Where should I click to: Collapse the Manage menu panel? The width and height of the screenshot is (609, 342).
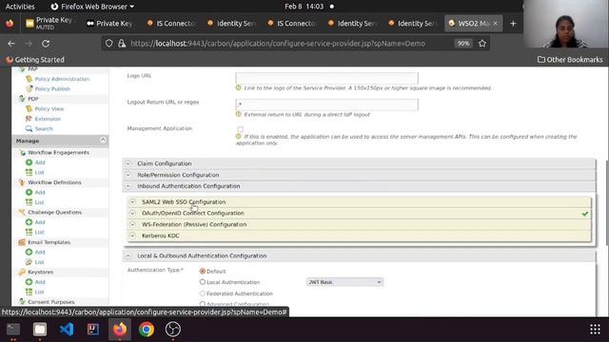coord(103,140)
